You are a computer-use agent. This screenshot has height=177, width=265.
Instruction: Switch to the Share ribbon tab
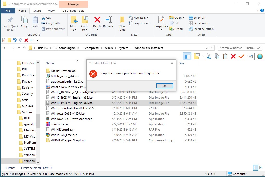pyautogui.click(x=37, y=11)
